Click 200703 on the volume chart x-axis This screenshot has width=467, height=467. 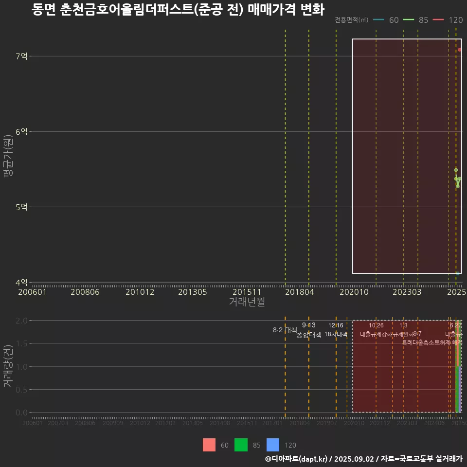point(58,423)
